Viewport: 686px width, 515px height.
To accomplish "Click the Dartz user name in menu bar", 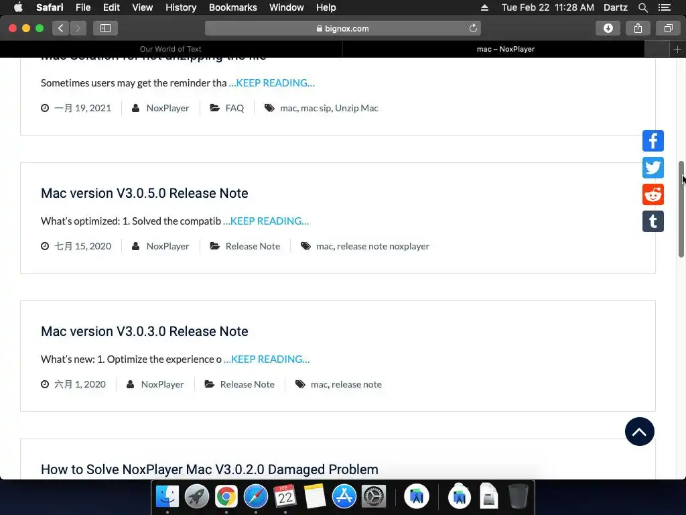I will (x=615, y=7).
